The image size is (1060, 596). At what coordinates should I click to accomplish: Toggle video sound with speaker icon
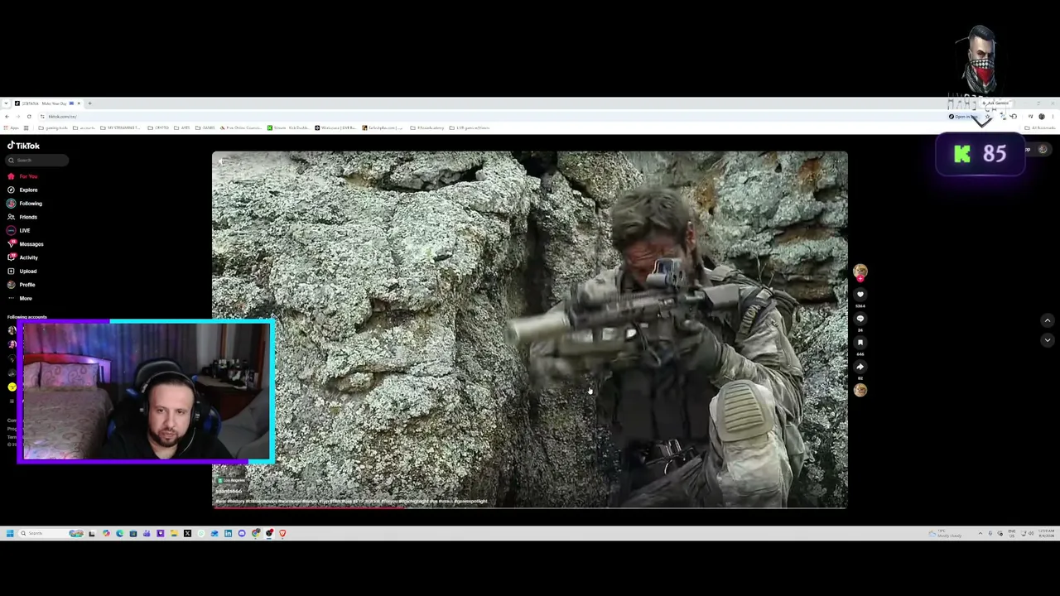pyautogui.click(x=222, y=161)
